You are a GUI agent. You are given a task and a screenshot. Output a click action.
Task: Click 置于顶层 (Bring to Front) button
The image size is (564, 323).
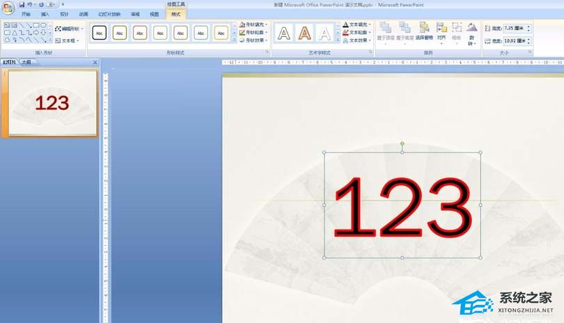386,33
